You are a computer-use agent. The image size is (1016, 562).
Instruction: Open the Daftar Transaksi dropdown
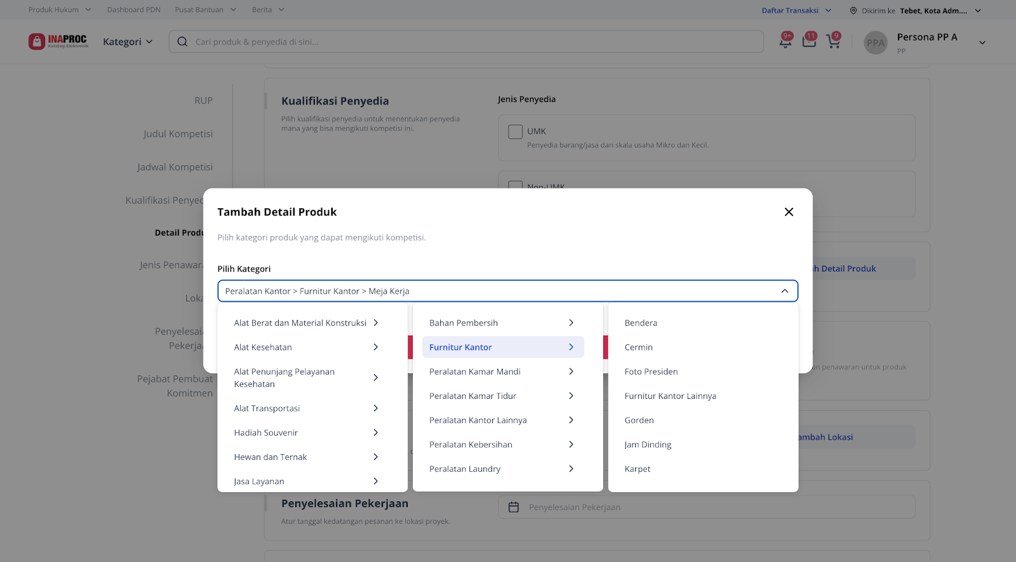pyautogui.click(x=796, y=11)
